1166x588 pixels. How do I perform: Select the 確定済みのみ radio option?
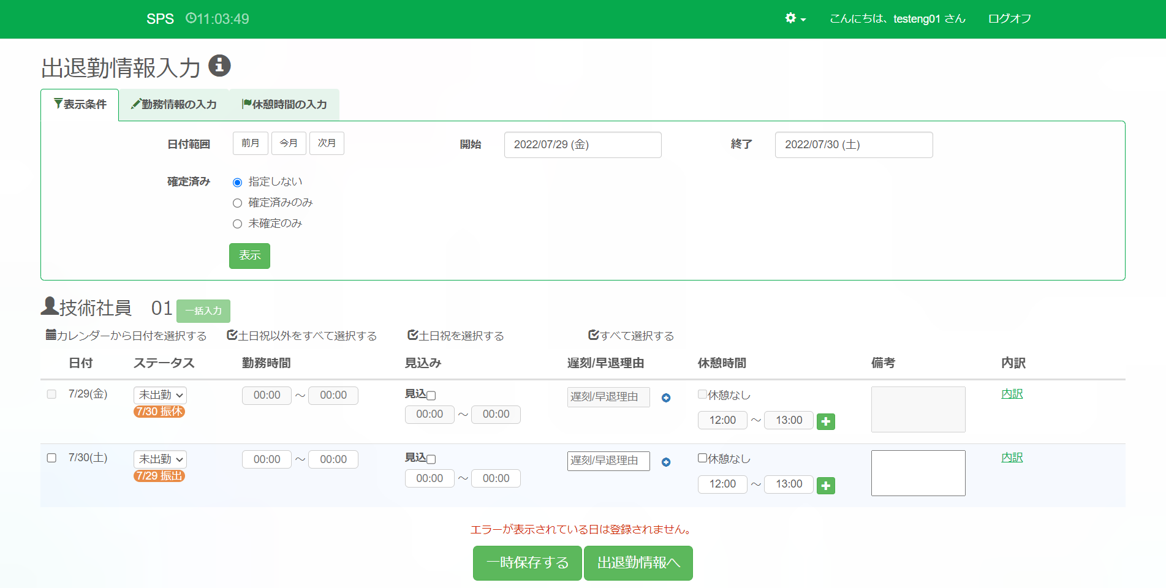tap(238, 203)
